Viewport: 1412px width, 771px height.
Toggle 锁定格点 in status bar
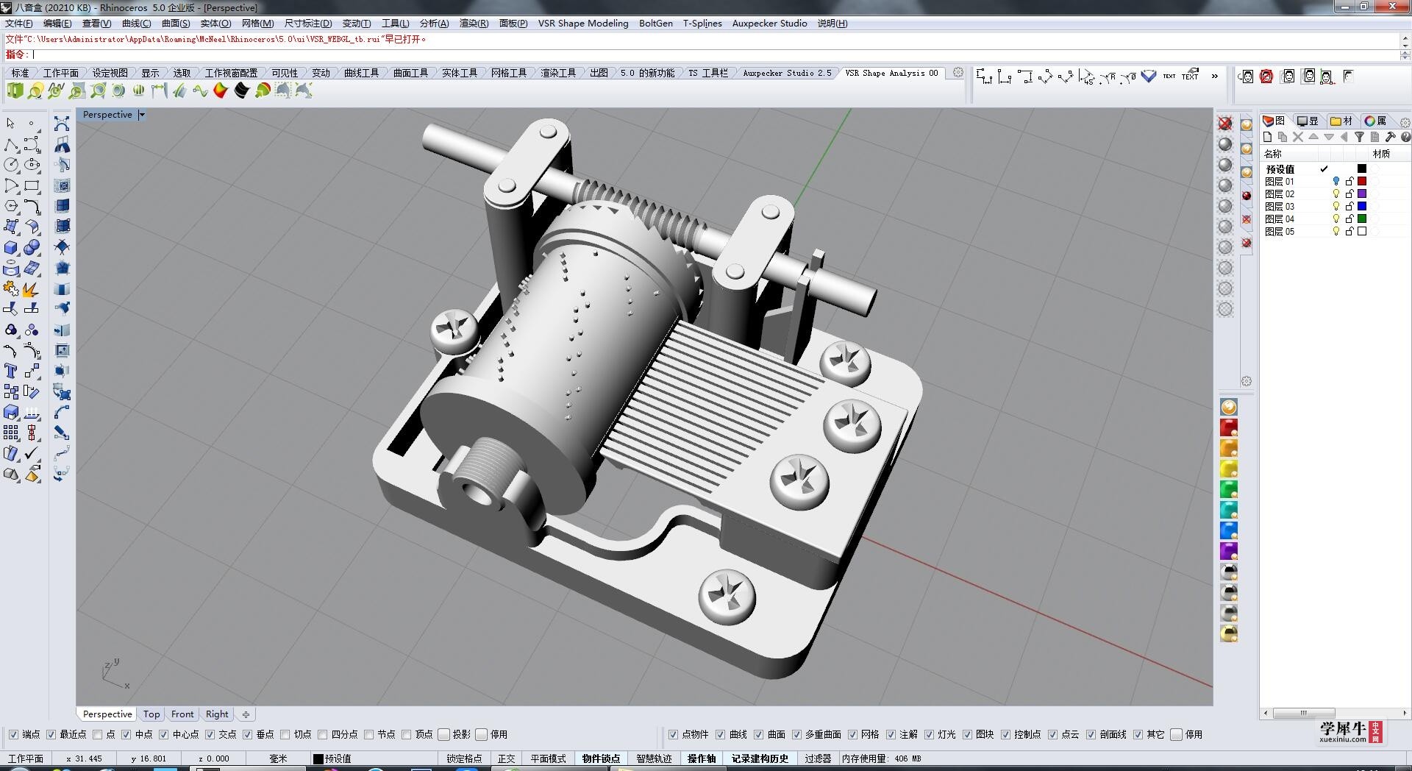464,758
